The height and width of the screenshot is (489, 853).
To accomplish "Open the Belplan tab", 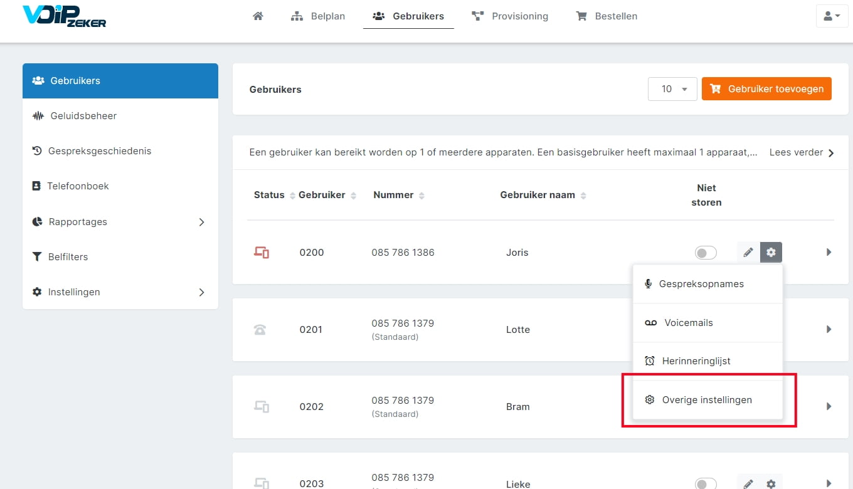I will tap(318, 16).
